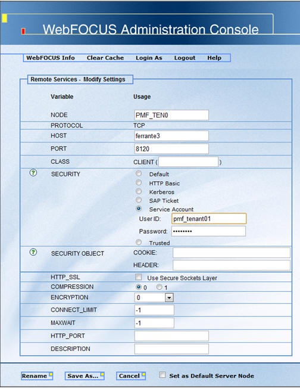Click 'Remote Services - Modify Settings' heading

(78, 79)
